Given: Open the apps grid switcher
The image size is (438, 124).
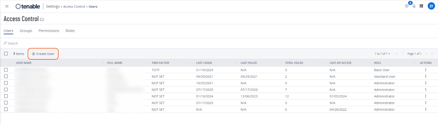Looking at the screenshot, I should tap(421, 6).
